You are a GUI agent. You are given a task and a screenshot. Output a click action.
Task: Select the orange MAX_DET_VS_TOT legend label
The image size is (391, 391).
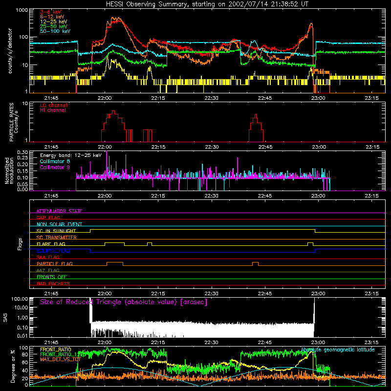pos(61,359)
